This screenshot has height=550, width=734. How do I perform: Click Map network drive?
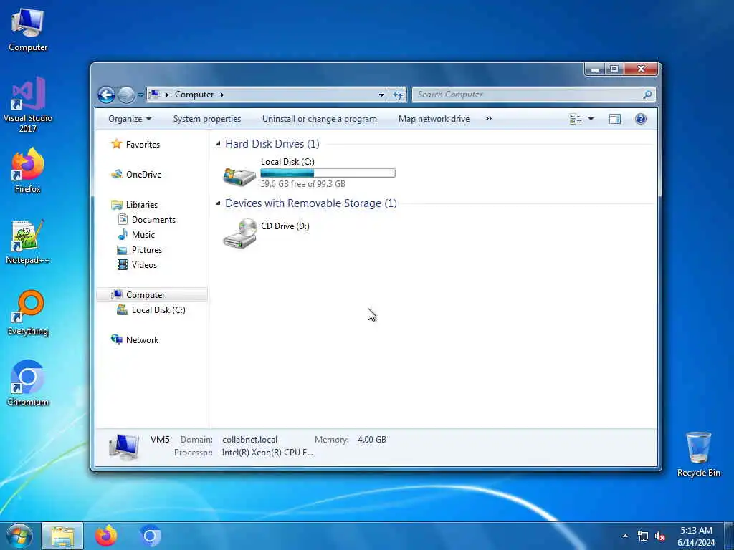(434, 119)
